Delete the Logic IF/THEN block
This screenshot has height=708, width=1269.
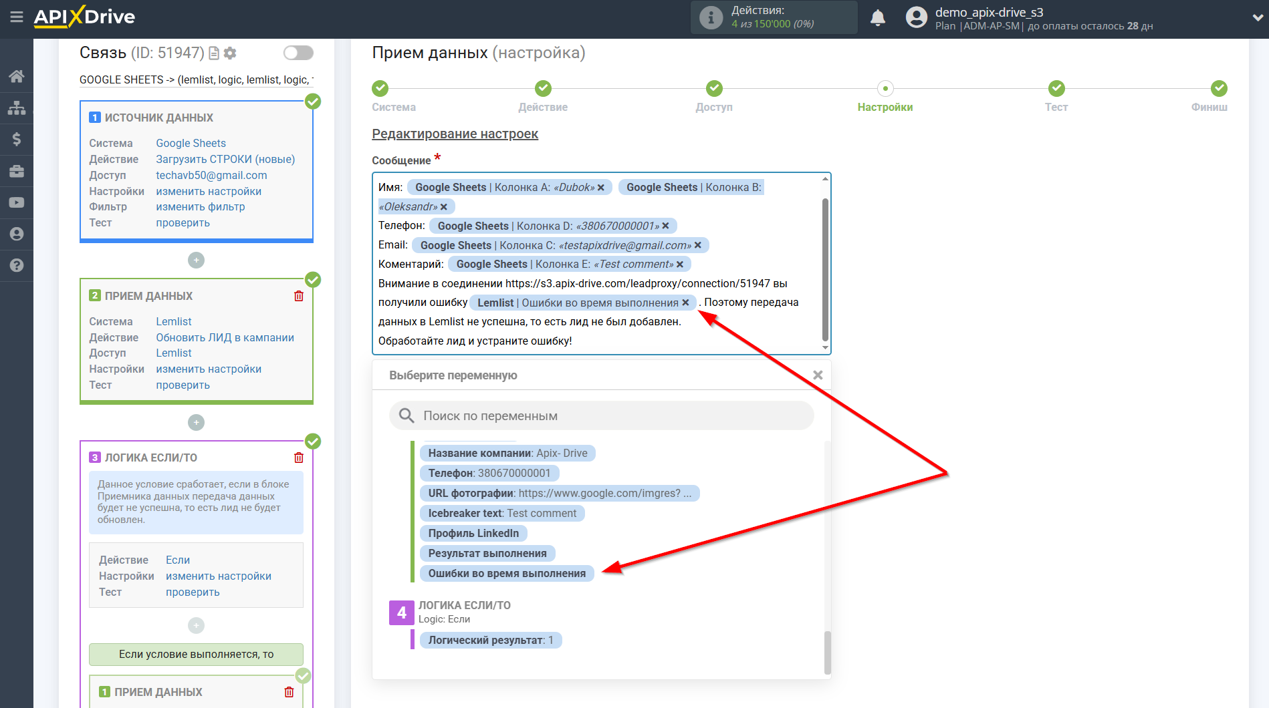[299, 458]
